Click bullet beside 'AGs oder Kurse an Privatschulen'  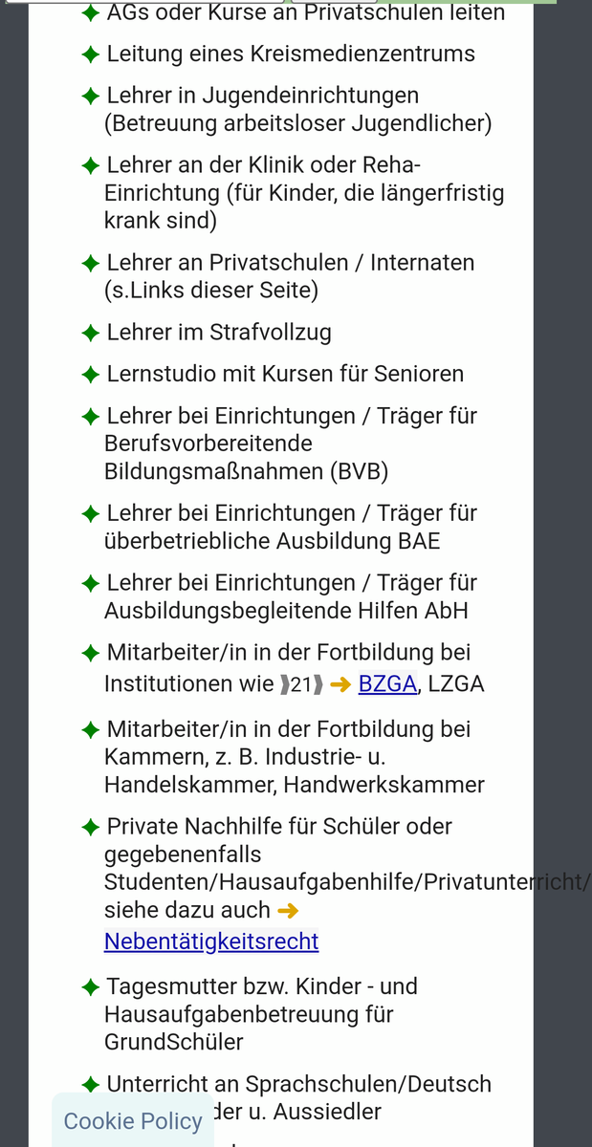91,13
